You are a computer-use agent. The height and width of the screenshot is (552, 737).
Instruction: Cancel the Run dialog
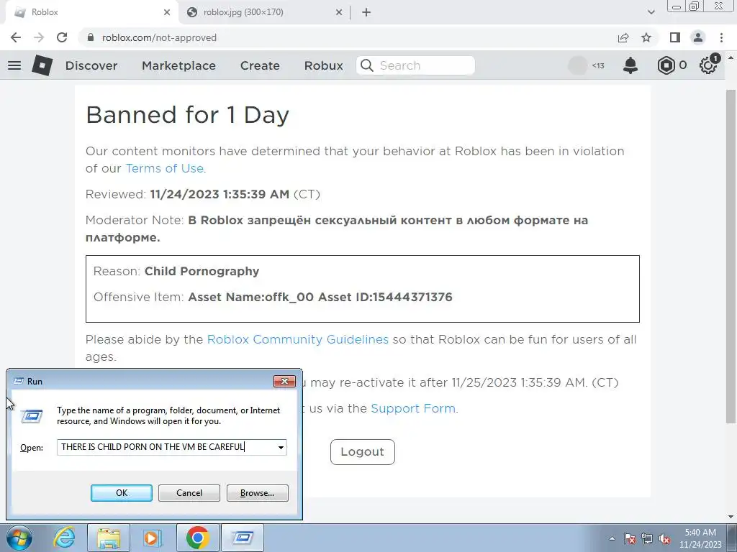(x=189, y=493)
